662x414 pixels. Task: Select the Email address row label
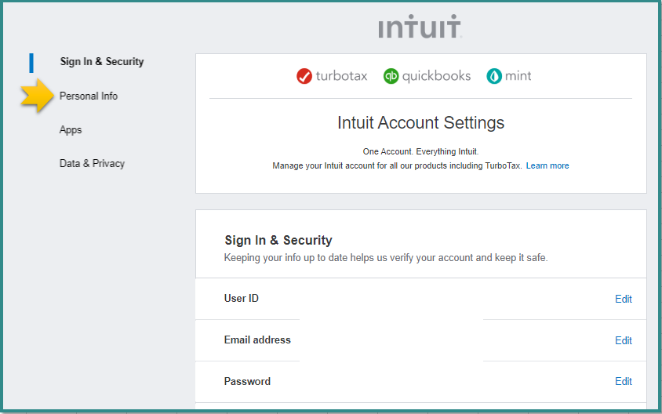point(257,340)
